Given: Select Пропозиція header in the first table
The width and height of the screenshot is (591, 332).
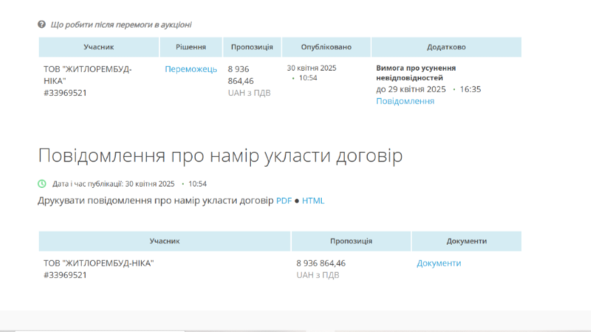Looking at the screenshot, I should click(252, 47).
